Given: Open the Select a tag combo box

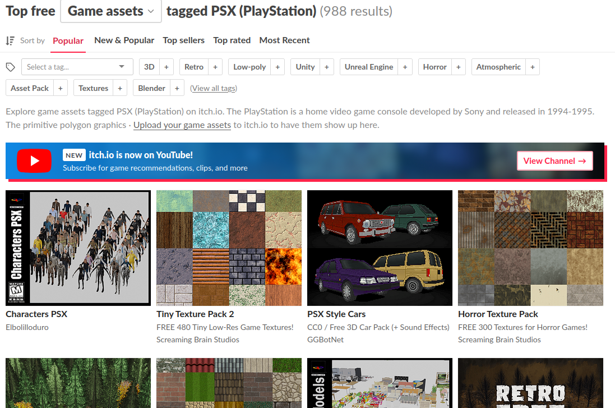Looking at the screenshot, I should 77,67.
